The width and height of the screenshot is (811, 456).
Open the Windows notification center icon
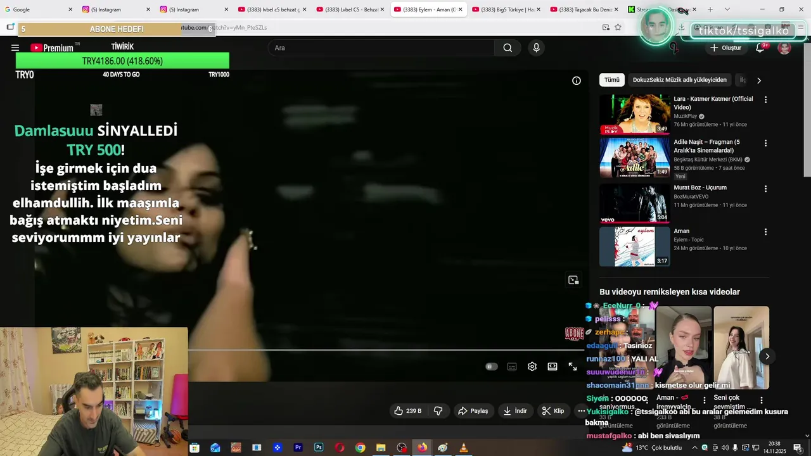coord(798,448)
